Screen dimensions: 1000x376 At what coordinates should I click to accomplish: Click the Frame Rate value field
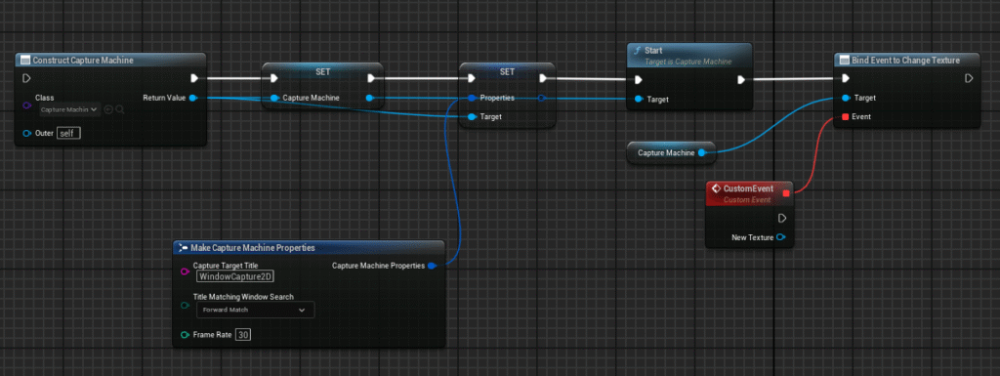[243, 335]
